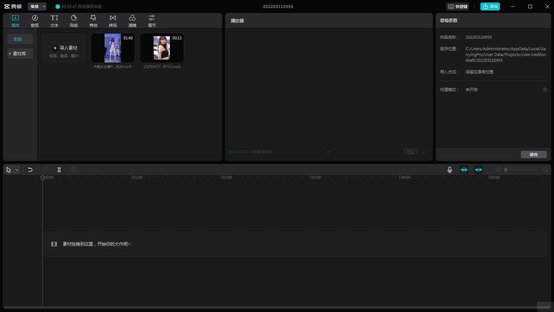Viewport: 554px width, 312px height.
Task: Choose the selection arrow tool
Action: click(x=9, y=170)
